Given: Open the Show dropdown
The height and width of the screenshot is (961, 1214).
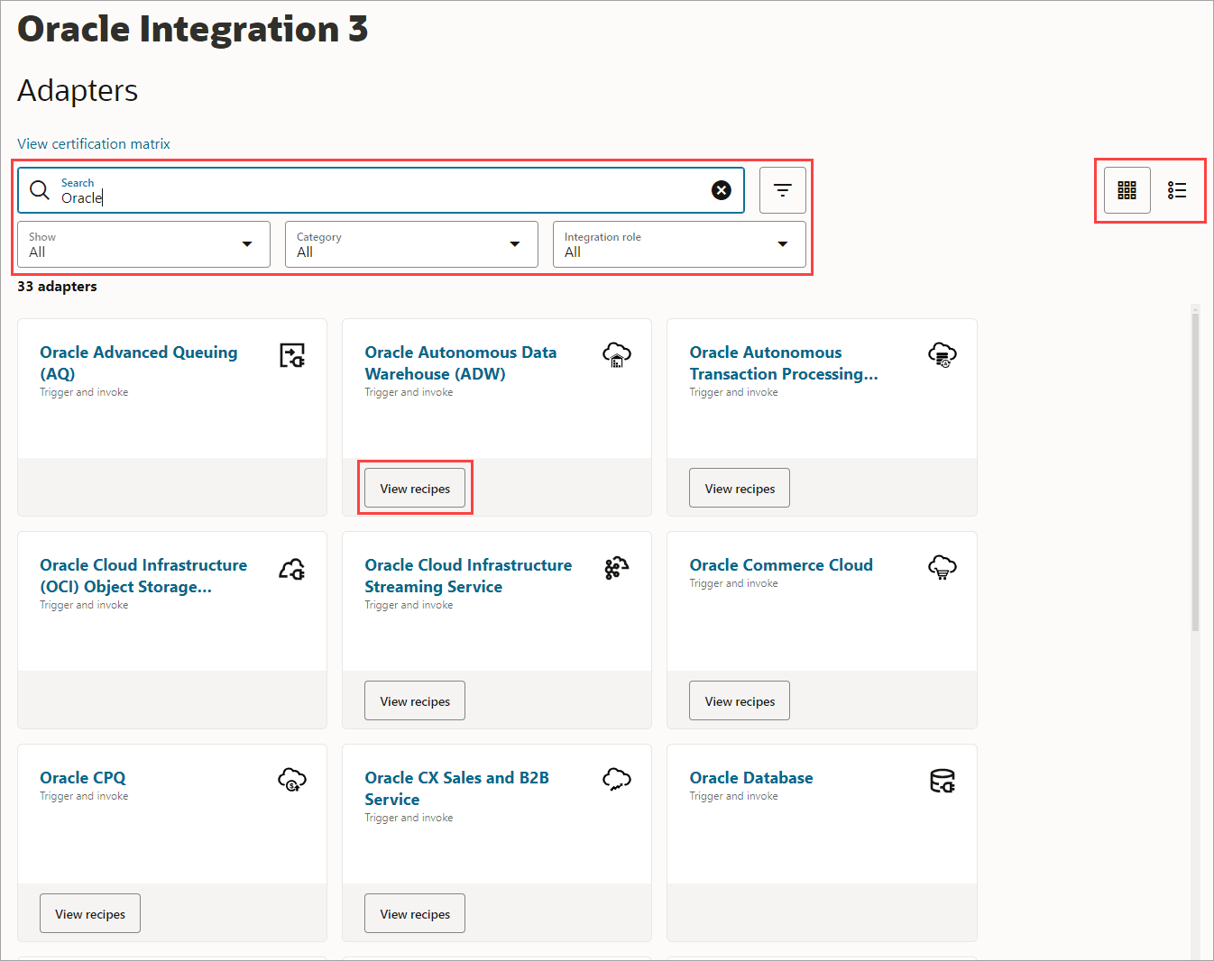Looking at the screenshot, I should pyautogui.click(x=143, y=244).
